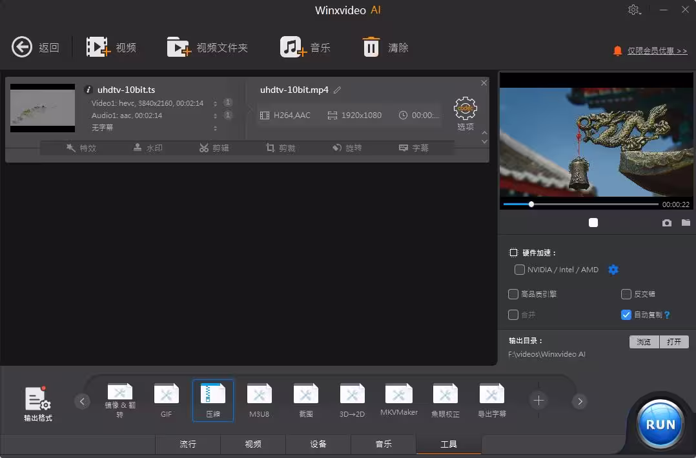Image resolution: width=696 pixels, height=458 pixels.
Task: Open 旋转 rotate tool
Action: (x=347, y=148)
